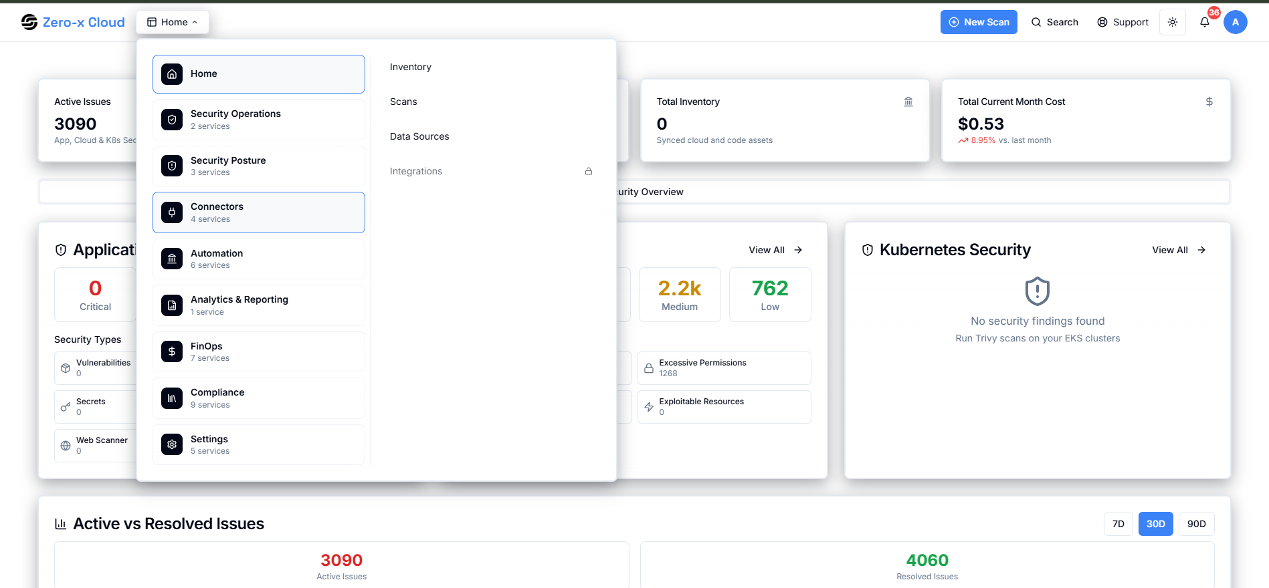
Task: Set chart range to 7D
Action: pos(1118,524)
